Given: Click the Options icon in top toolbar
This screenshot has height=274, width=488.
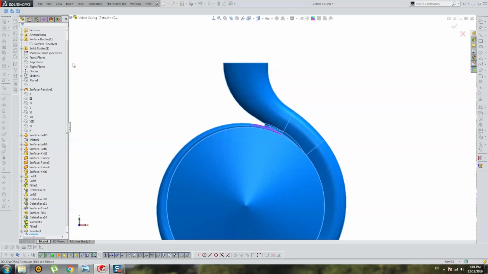Looking at the screenshot, I should click(x=230, y=4).
